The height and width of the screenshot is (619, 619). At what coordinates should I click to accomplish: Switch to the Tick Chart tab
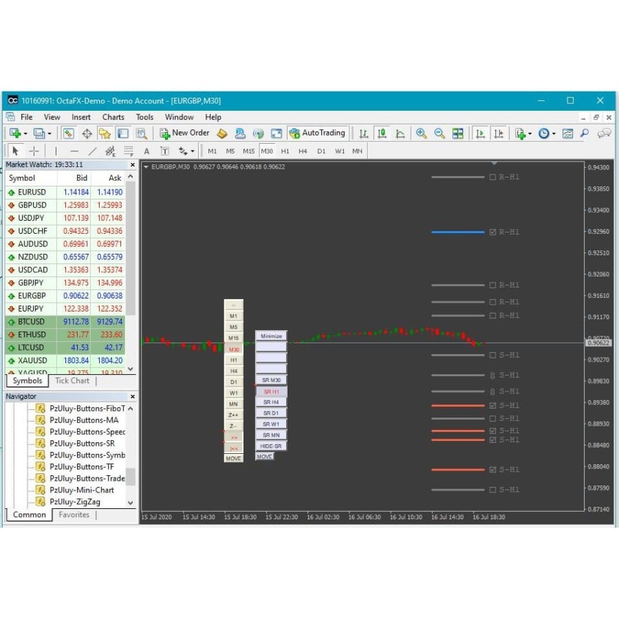pos(72,380)
